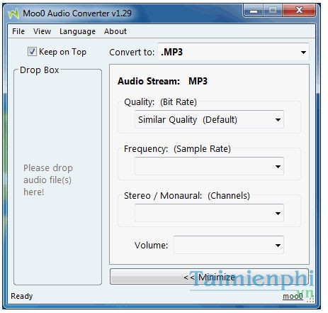This screenshot has width=328, height=313.
Task: Expand the Frequency (Sample Rate) dropdown
Action: pos(209,166)
